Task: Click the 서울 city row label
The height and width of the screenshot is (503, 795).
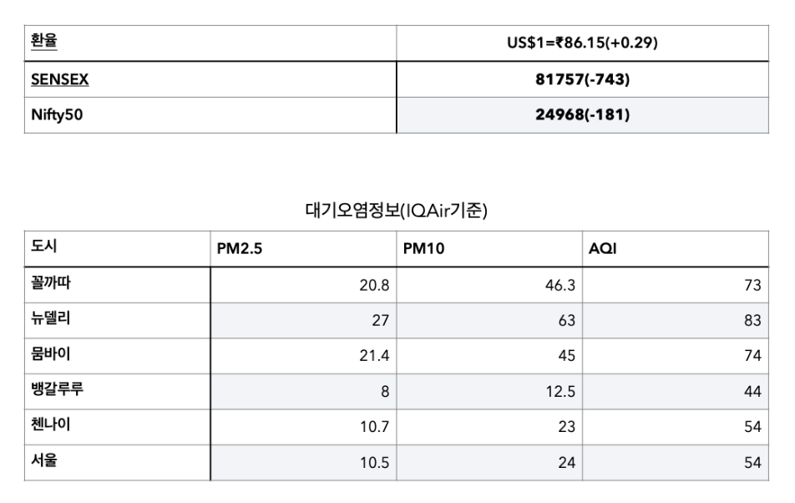Action: click(45, 462)
